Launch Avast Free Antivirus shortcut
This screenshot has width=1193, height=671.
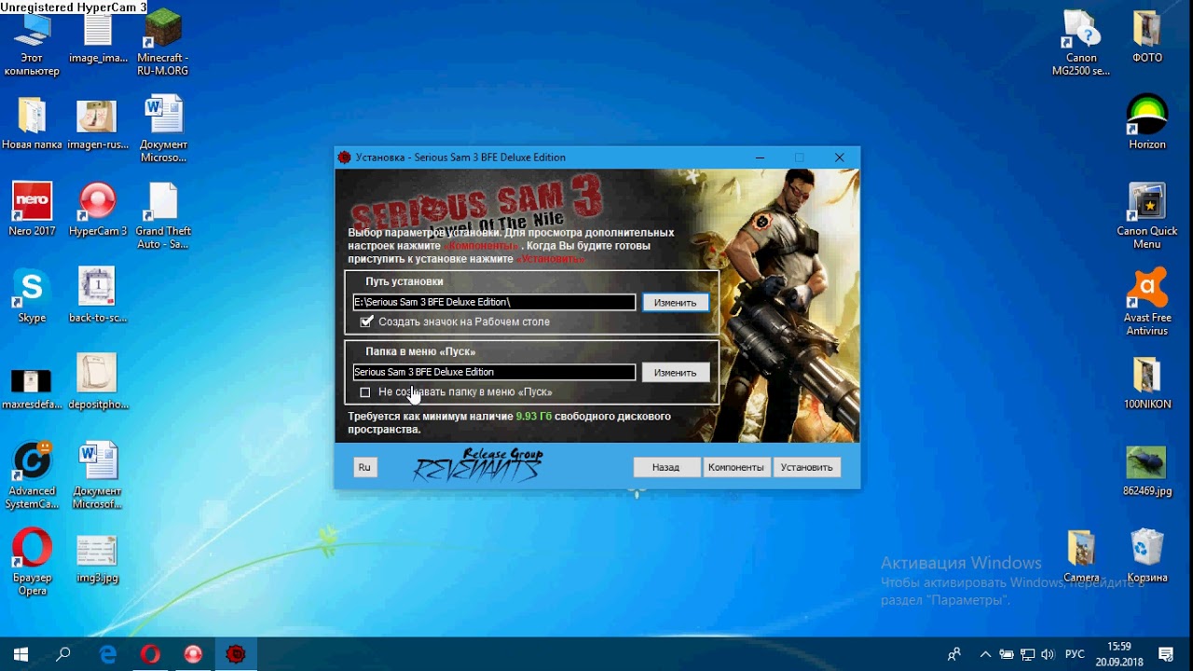coord(1147,303)
